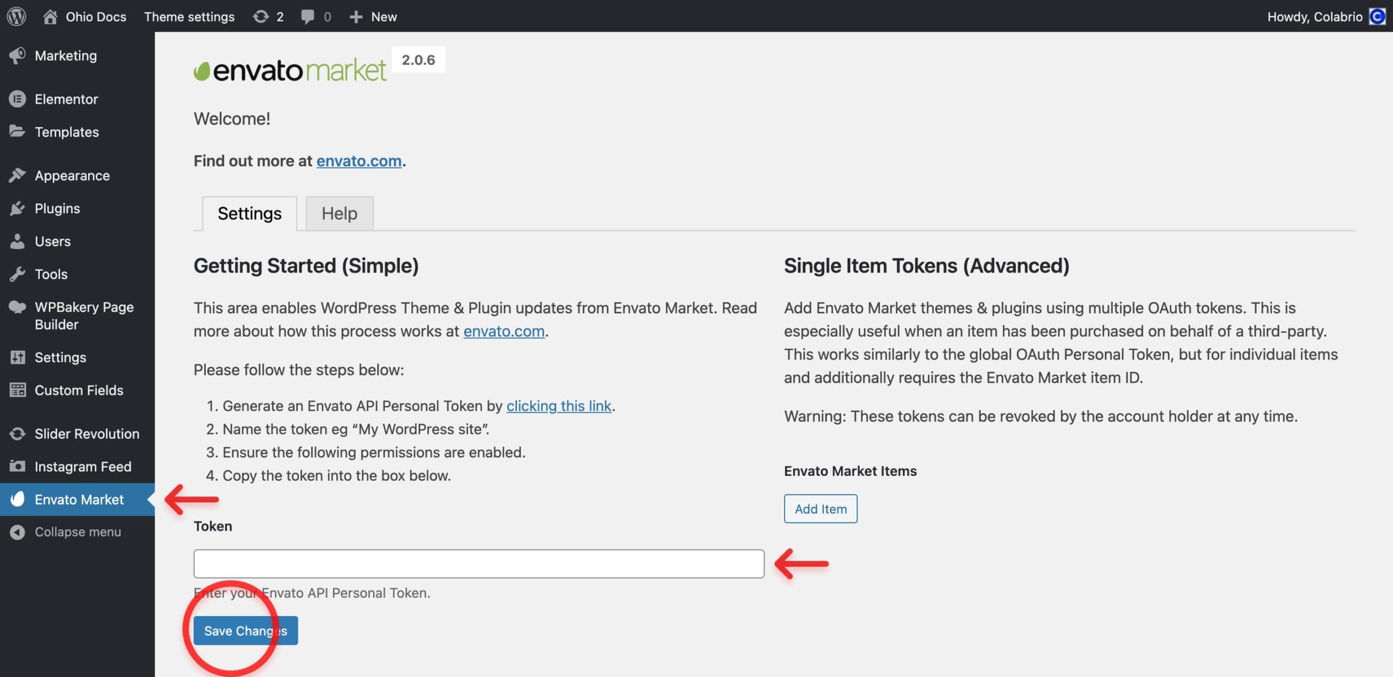
Task: Click the Colabrio user avatar
Action: 1377,16
